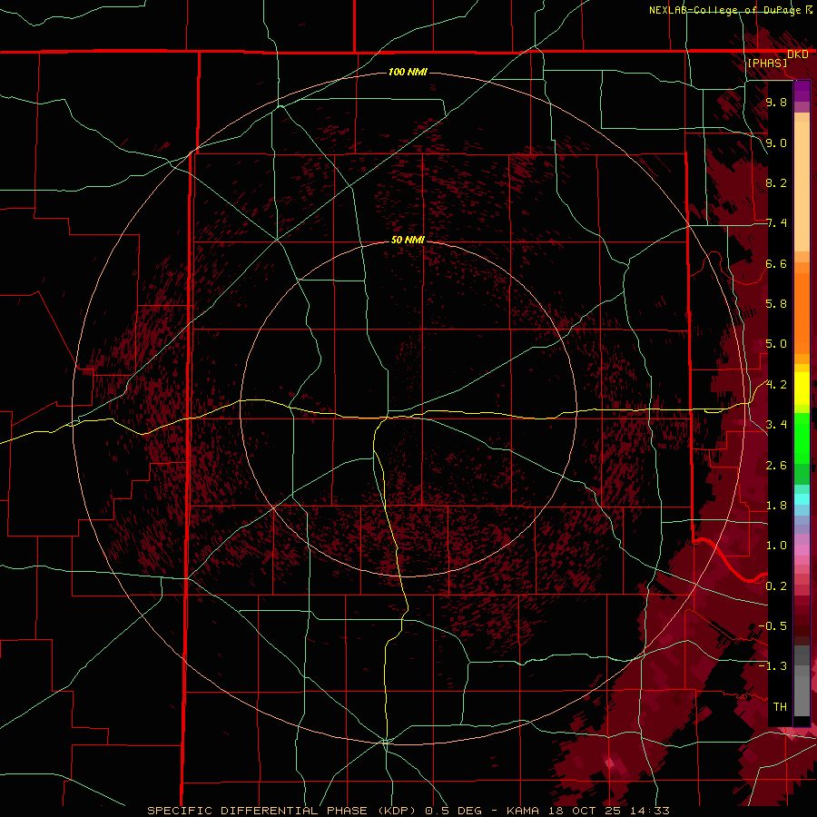Click the purple swatch at the top of the color bar
This screenshot has width=817, height=817.
(802, 91)
